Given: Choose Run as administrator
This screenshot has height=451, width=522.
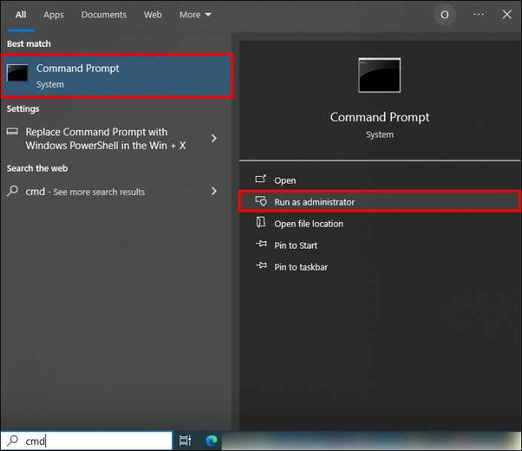Looking at the screenshot, I should [379, 202].
